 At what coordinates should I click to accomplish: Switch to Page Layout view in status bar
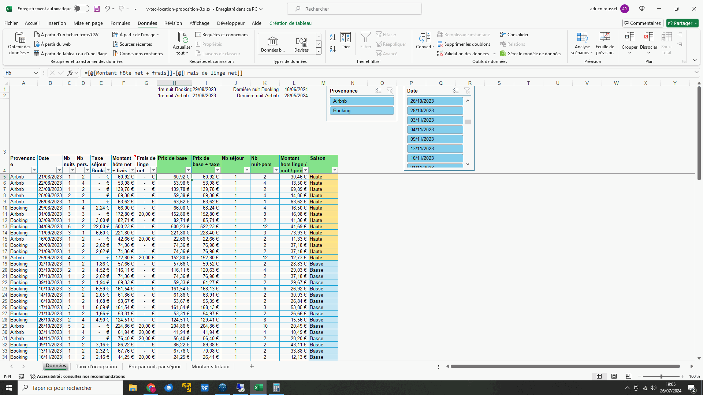click(614, 376)
